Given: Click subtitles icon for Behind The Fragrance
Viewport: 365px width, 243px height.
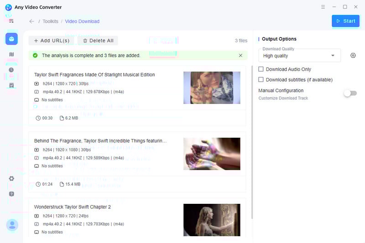Looking at the screenshot, I should click(x=36, y=166).
